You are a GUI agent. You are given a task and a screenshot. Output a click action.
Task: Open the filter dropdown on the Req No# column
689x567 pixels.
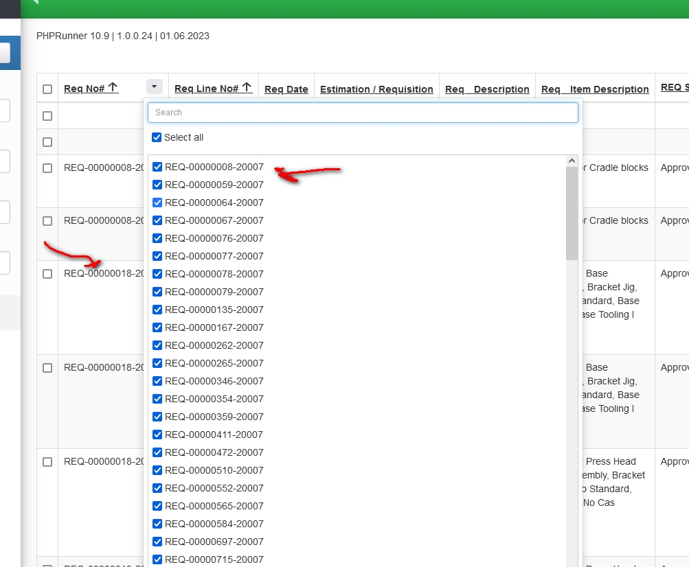[154, 86]
